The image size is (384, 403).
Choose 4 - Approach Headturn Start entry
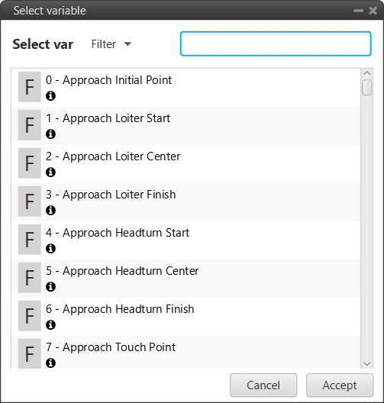(186, 240)
